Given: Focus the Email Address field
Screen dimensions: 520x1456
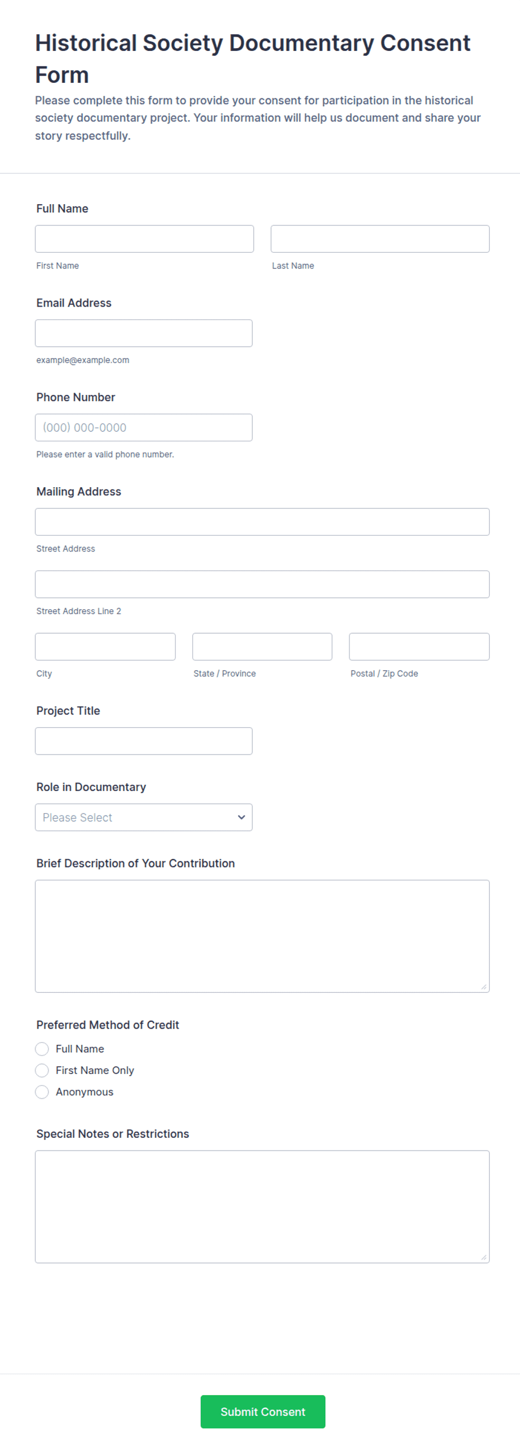Looking at the screenshot, I should coord(144,333).
